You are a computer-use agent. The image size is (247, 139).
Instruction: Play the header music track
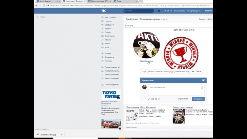click(x=168, y=11)
